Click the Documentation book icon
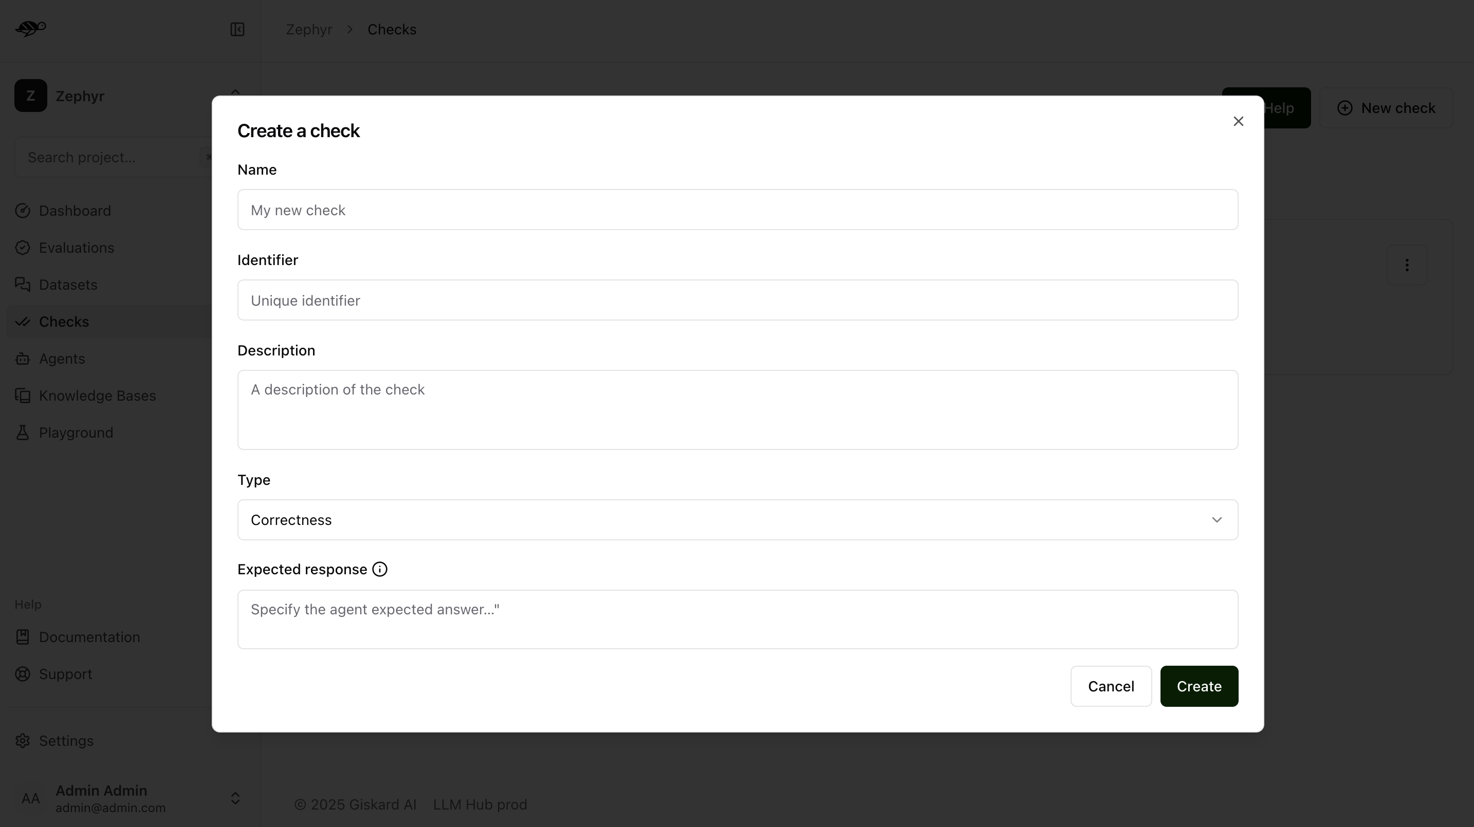The width and height of the screenshot is (1474, 827). point(22,637)
